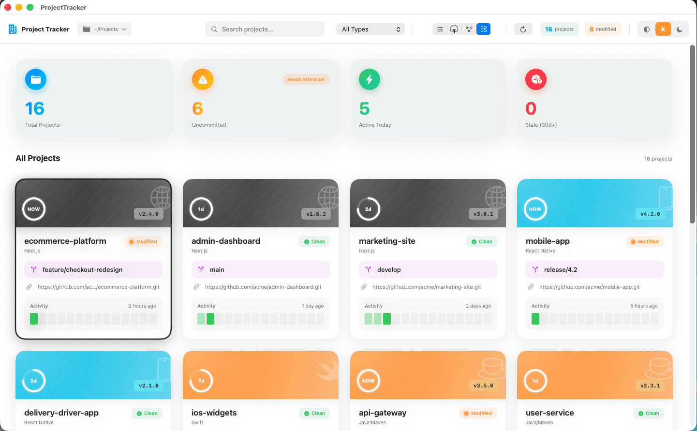Expand the ~/Projects folder selector
The image size is (697, 431).
[x=104, y=29]
